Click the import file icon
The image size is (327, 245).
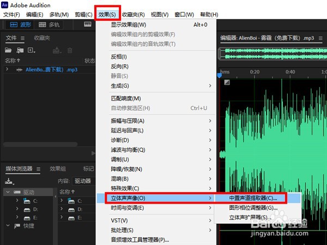point(20,50)
